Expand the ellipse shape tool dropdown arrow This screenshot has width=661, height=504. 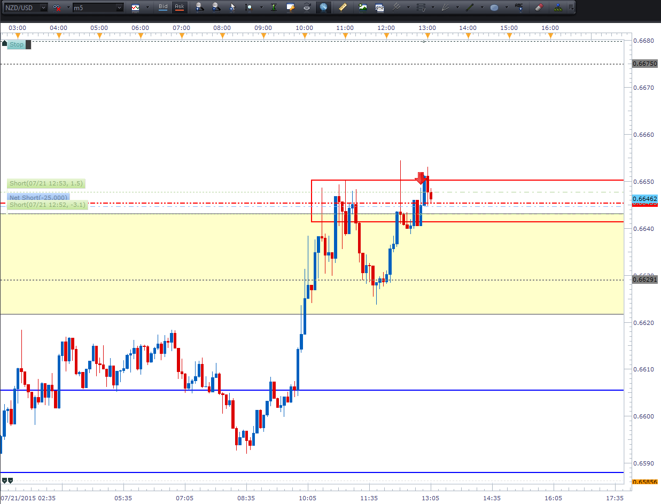pos(507,7)
